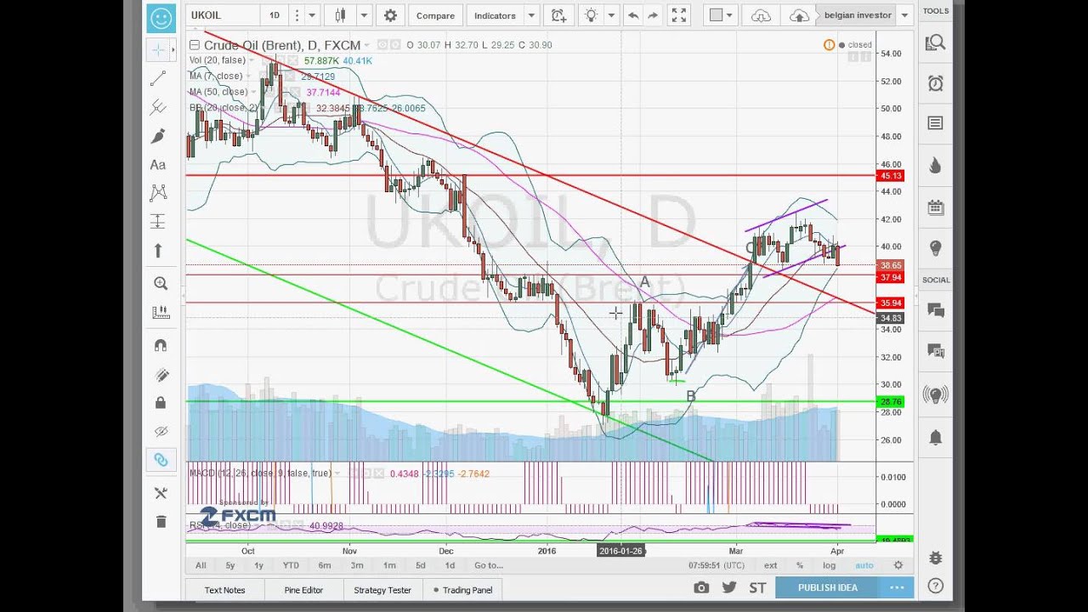Open chart properties gear in top toolbar
Image resolution: width=1088 pixels, height=612 pixels.
[x=390, y=15]
